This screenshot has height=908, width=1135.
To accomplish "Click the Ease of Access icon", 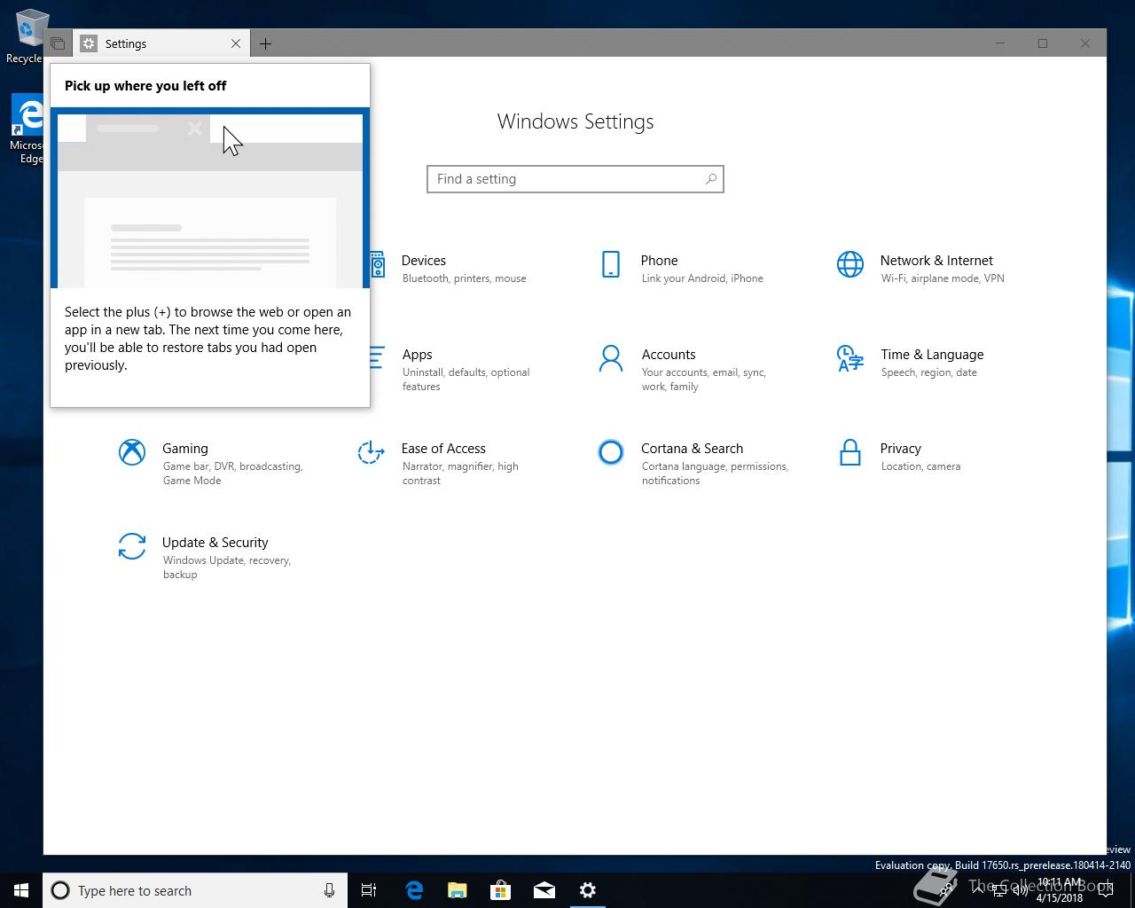I will tap(371, 452).
